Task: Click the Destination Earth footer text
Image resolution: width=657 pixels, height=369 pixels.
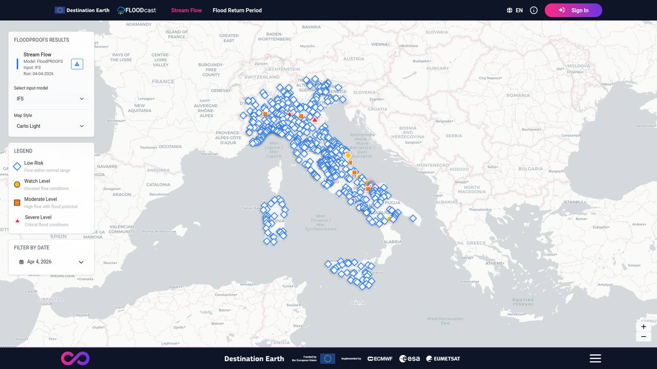Action: (254, 359)
